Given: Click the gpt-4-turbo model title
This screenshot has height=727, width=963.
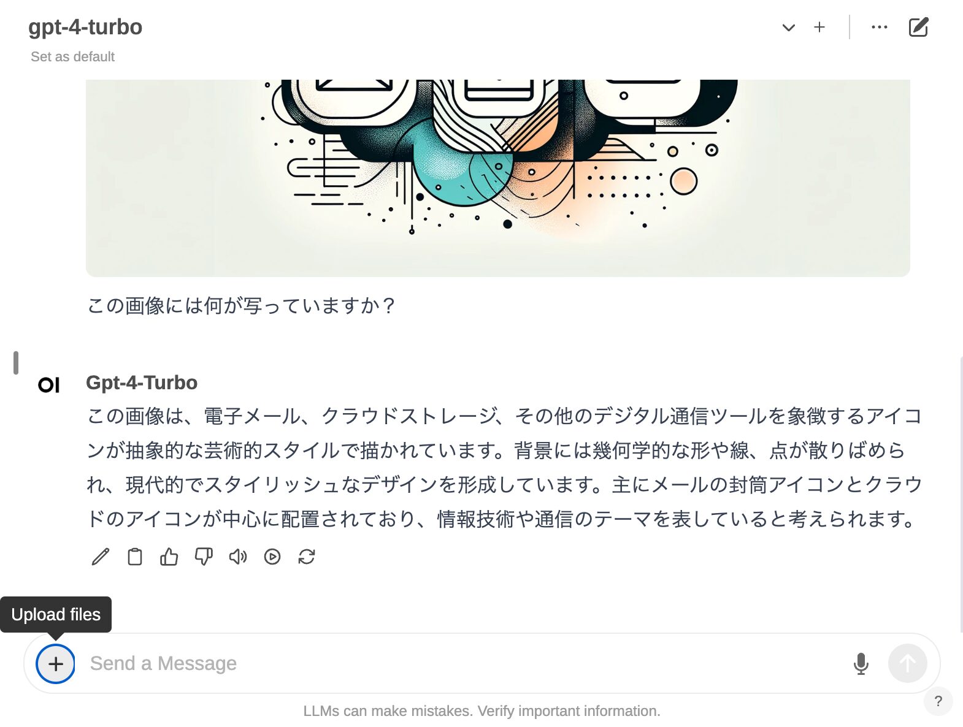Looking at the screenshot, I should click(x=85, y=28).
